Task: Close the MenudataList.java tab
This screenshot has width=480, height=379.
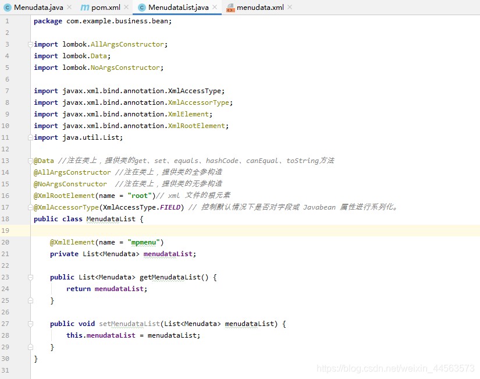Action: [215, 7]
